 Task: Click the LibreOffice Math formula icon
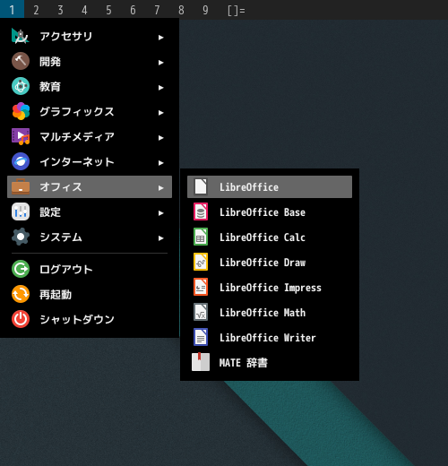click(201, 312)
